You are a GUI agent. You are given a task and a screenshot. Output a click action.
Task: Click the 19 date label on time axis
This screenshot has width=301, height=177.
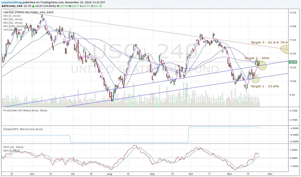click(172, 174)
